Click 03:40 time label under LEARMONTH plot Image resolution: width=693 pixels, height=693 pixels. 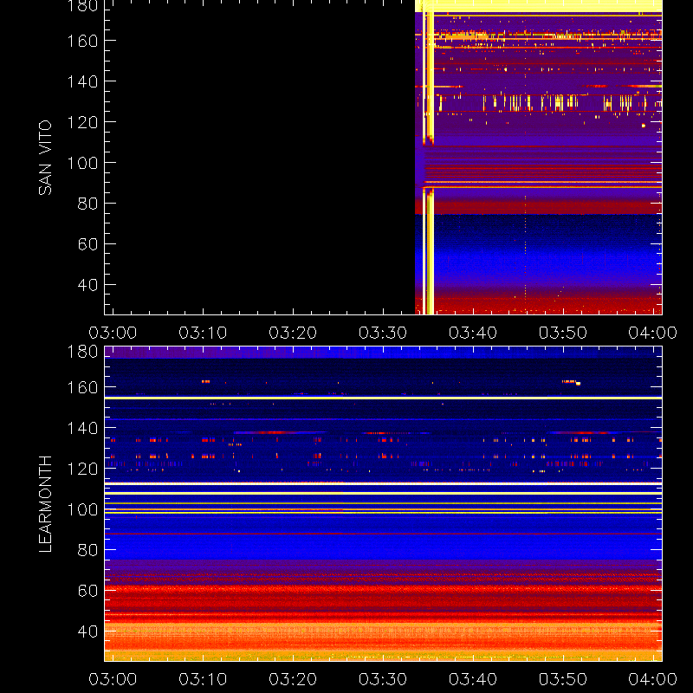[x=473, y=679]
